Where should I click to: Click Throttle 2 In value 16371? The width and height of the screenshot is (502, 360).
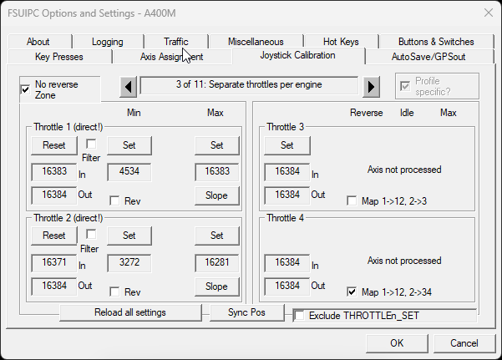coord(54,262)
